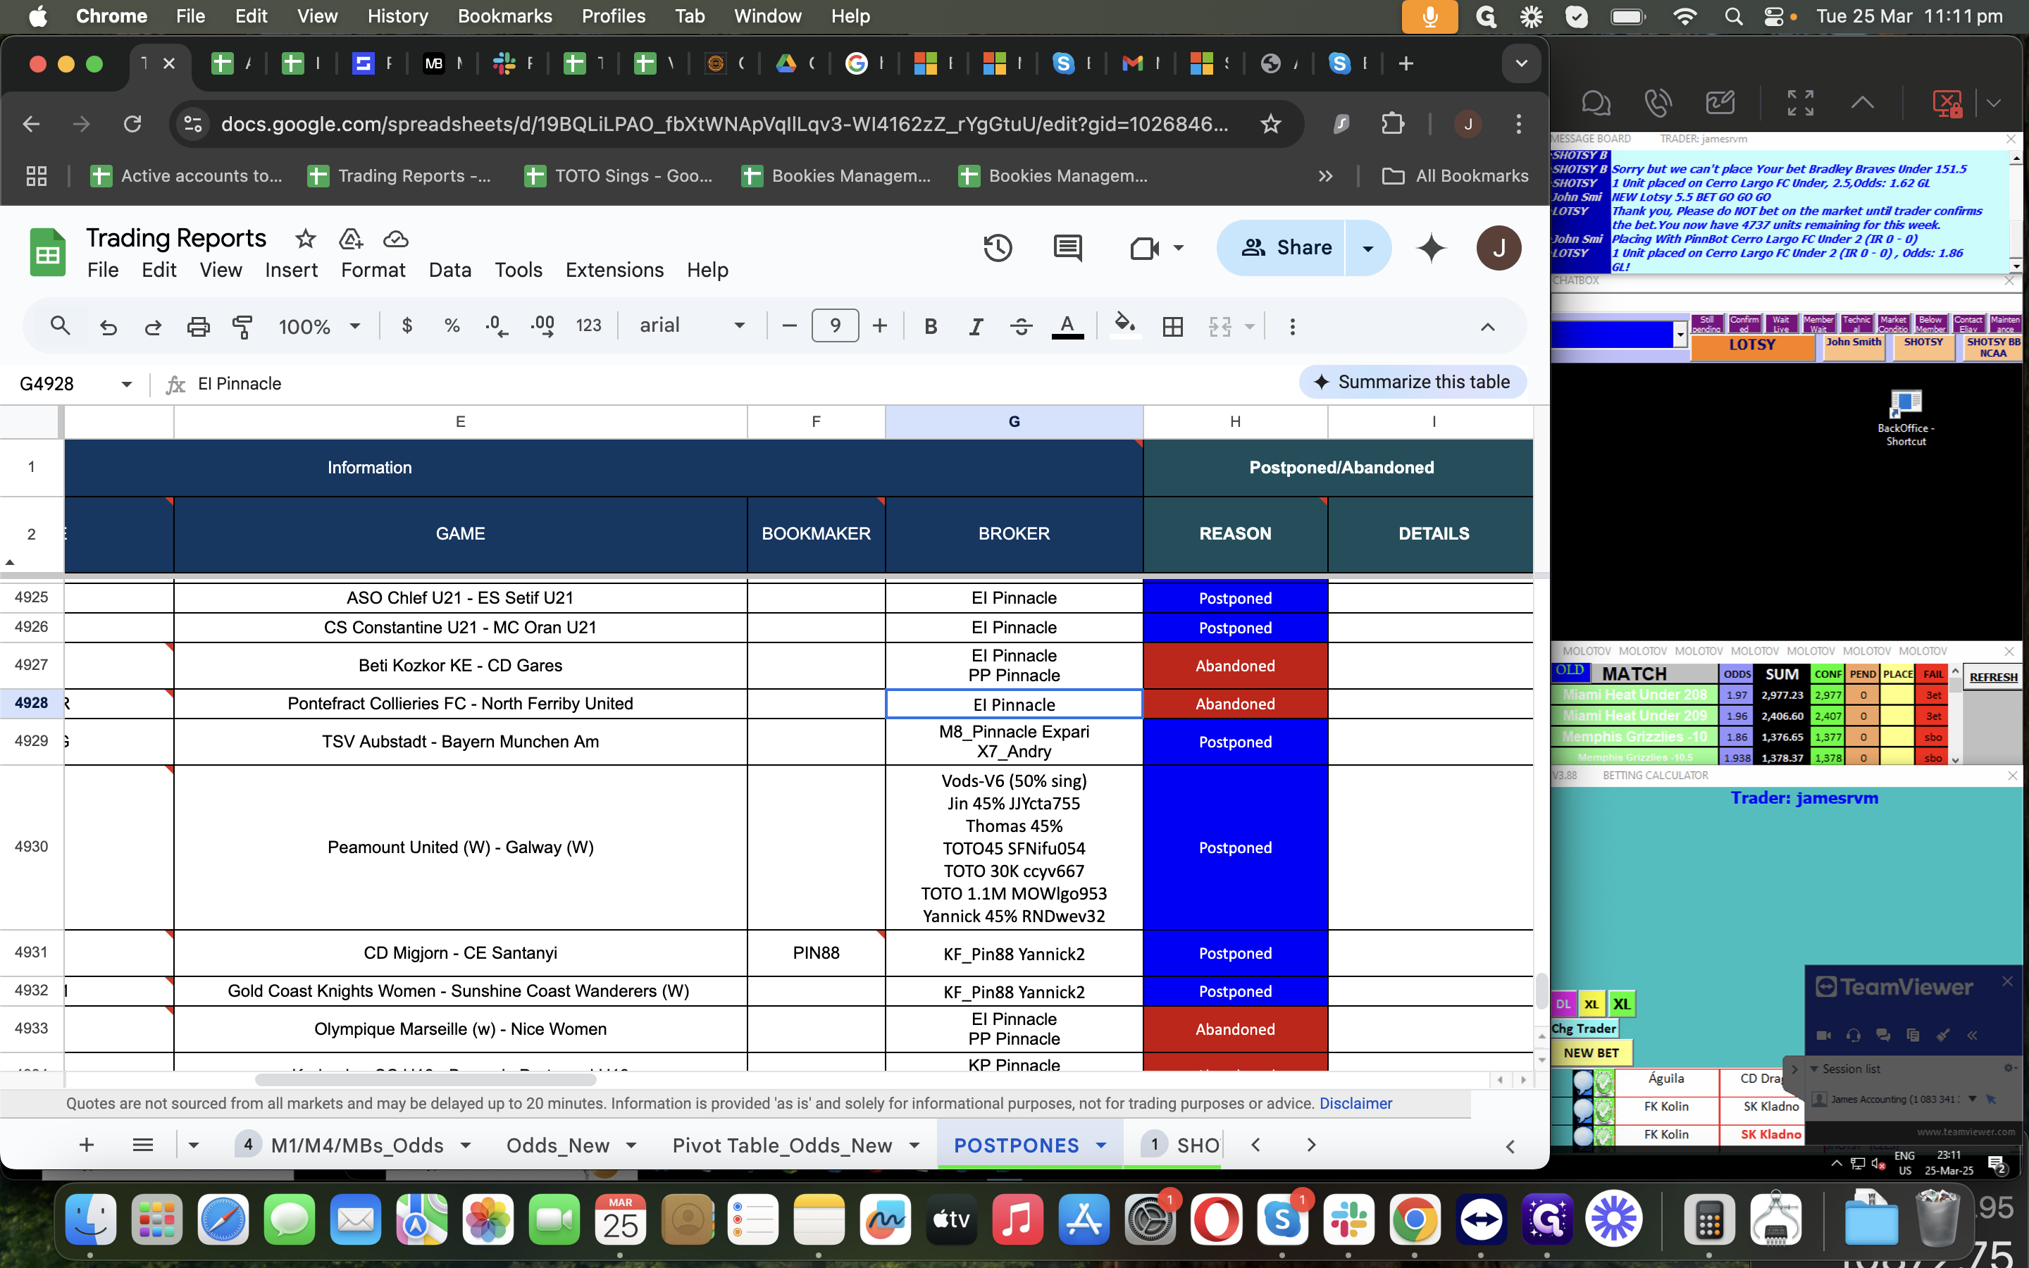Image resolution: width=2029 pixels, height=1268 pixels.
Task: Click the print icon in toolbar
Action: [198, 326]
